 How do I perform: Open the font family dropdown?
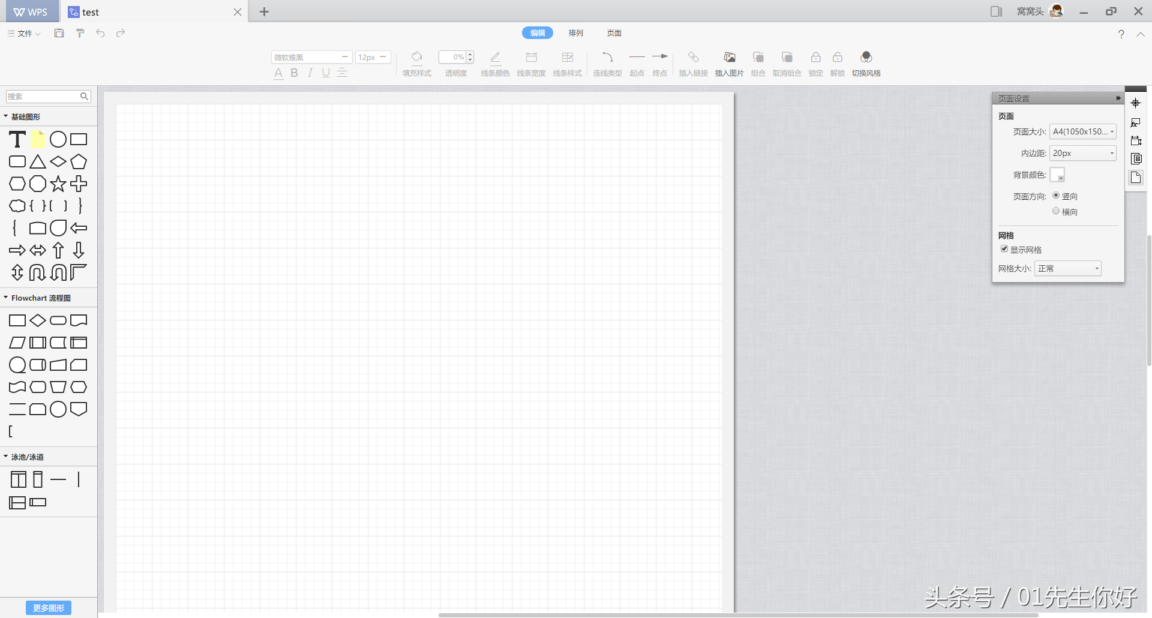311,57
